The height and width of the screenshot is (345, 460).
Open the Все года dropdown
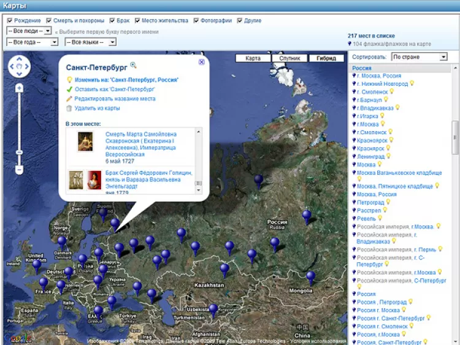(32, 42)
